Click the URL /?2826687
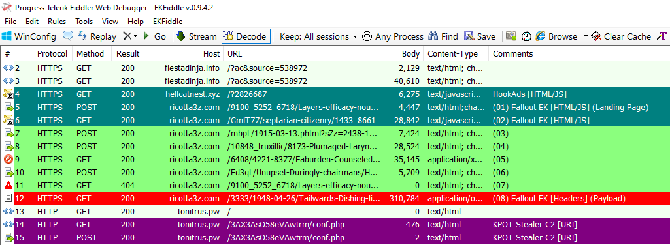This screenshot has height=245, width=670. click(x=248, y=94)
